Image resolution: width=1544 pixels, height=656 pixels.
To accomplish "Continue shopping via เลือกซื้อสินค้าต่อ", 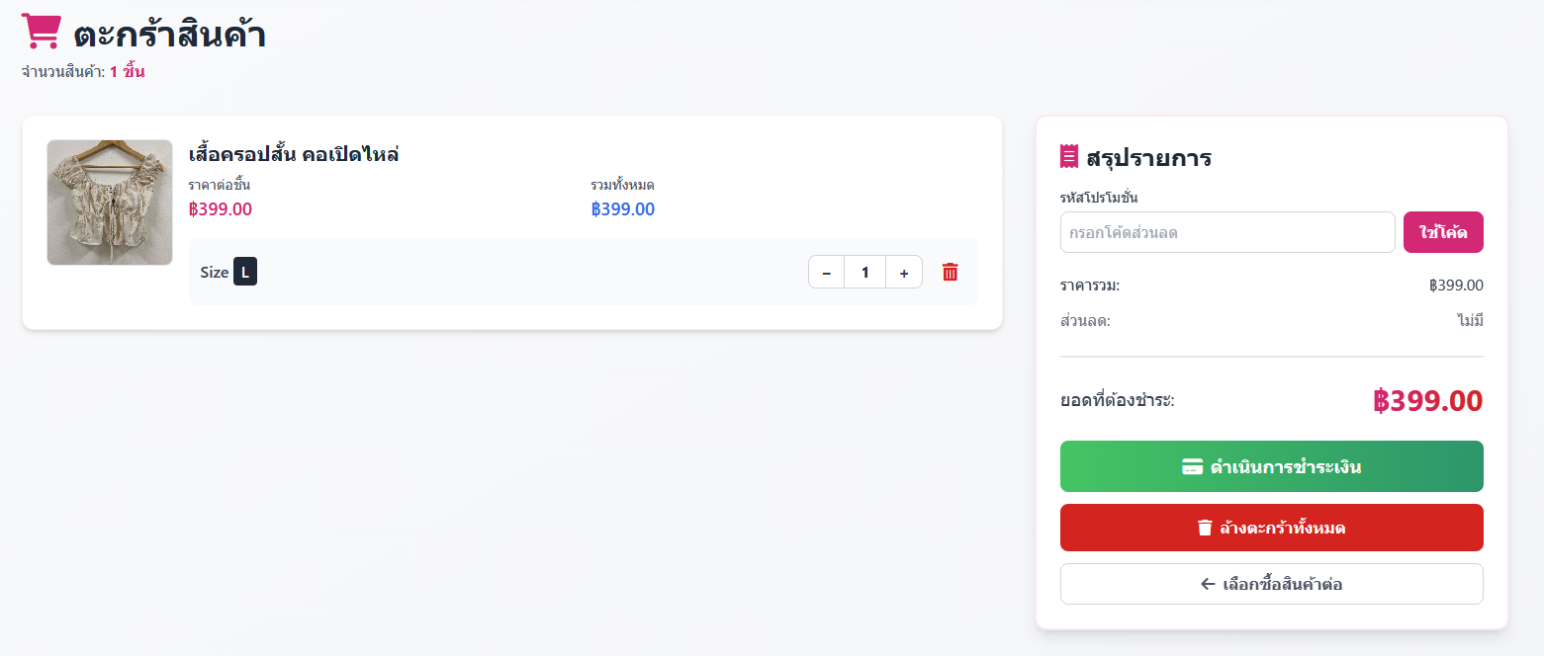I will pos(1272,584).
